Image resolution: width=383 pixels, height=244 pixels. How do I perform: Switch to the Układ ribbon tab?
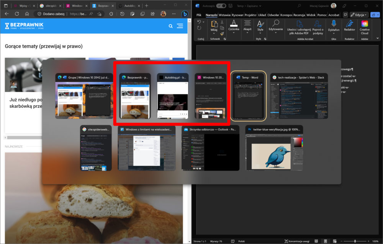click(x=262, y=15)
